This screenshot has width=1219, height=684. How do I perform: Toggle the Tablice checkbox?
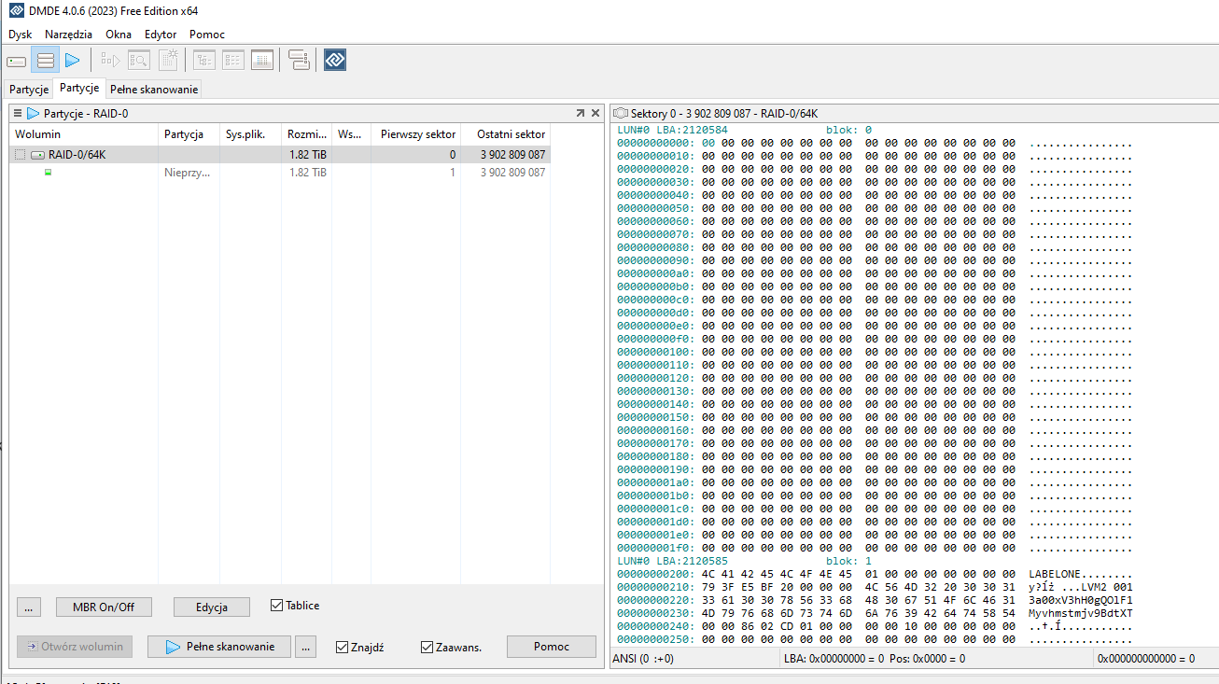276,606
